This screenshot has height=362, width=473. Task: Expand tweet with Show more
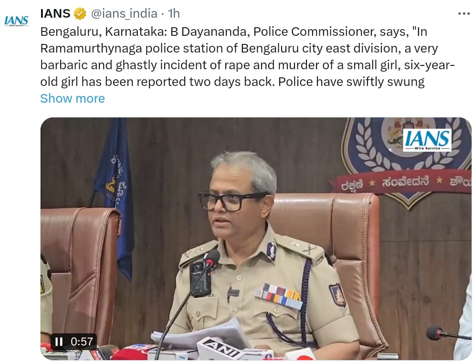pyautogui.click(x=73, y=98)
